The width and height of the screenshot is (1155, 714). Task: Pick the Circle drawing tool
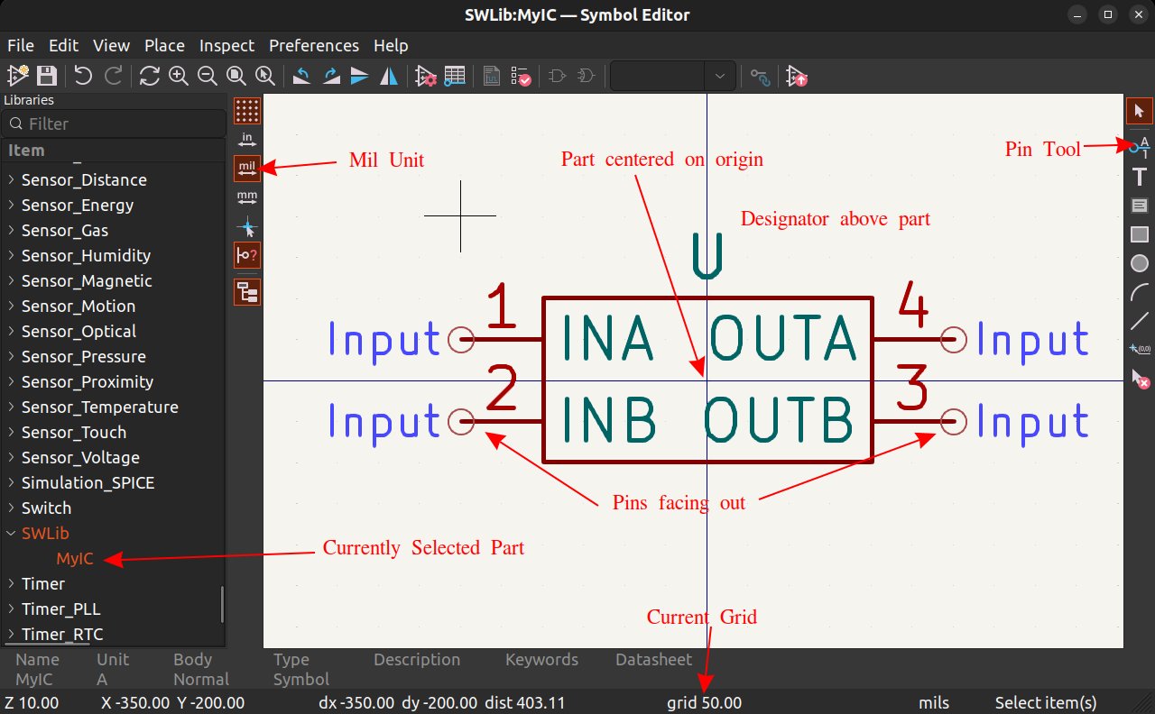click(x=1139, y=263)
